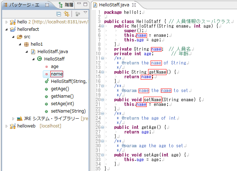The height and width of the screenshot is (171, 237).
Task: Expand the JRE システム・ライブラリー node
Action: [13, 119]
